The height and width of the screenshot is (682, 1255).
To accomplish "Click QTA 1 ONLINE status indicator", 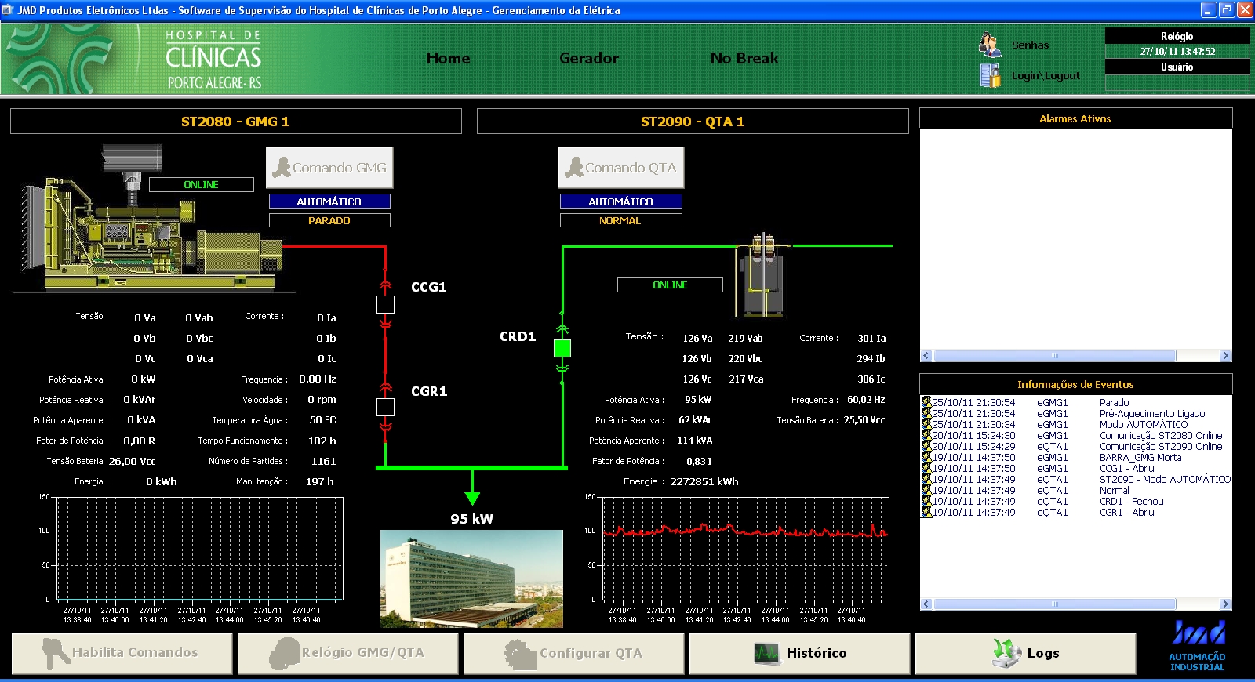I will tap(670, 285).
